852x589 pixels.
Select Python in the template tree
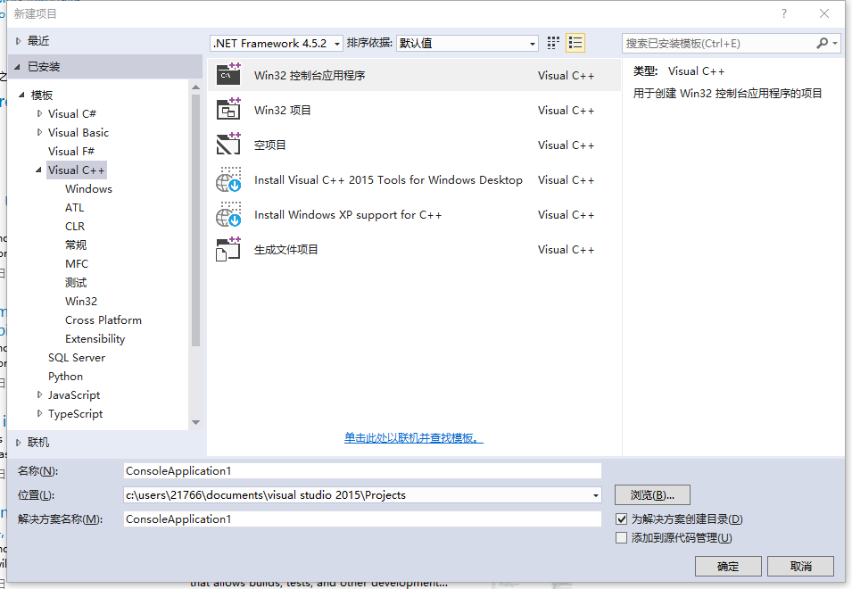(x=66, y=376)
